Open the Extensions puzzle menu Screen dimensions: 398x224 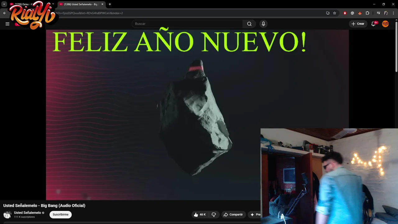click(368, 13)
